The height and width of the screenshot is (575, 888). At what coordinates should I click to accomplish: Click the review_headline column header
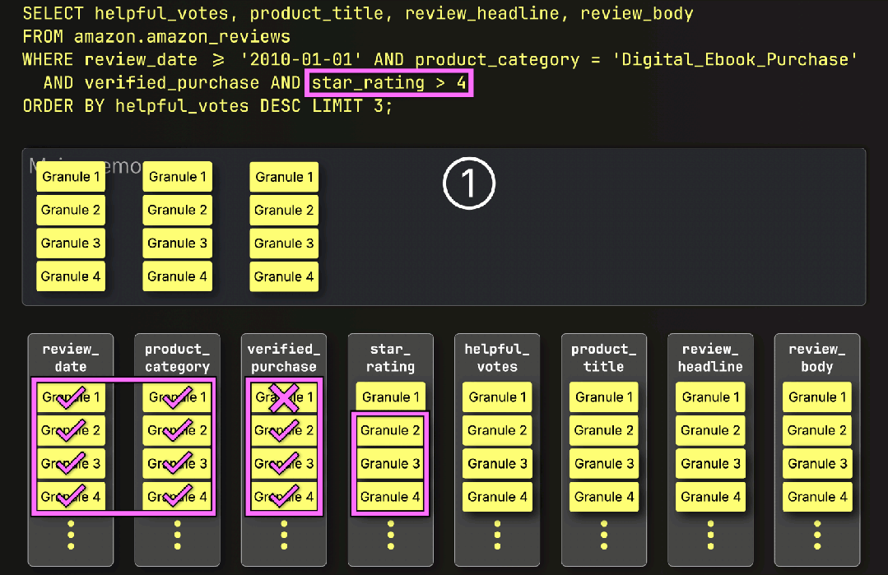710,358
